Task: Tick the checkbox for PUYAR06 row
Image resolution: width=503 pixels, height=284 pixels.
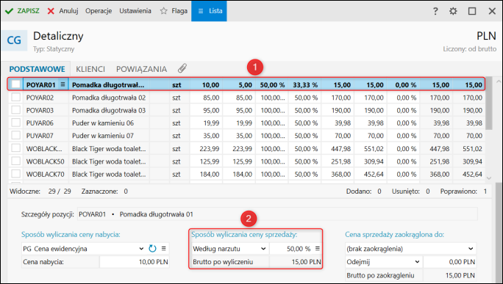Action: [15, 123]
